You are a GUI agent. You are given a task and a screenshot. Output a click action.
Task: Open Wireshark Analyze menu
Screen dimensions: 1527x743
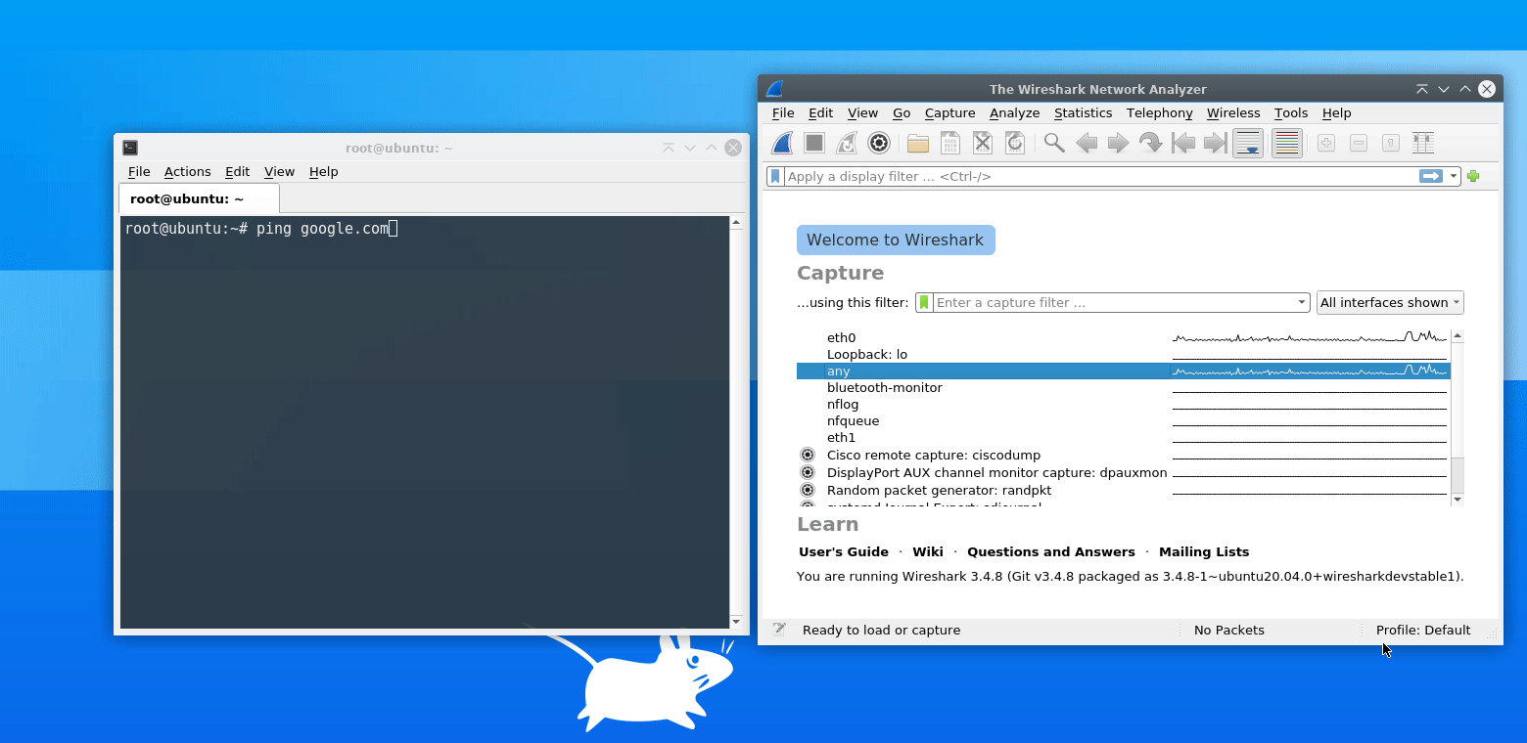click(1014, 112)
